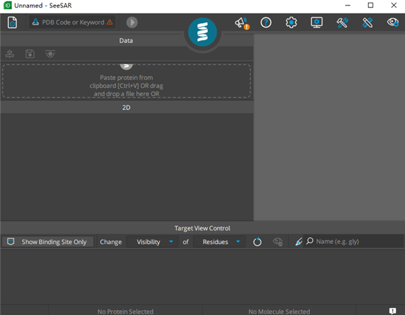Toggle the eye visibility icon in Data panel

50,54
